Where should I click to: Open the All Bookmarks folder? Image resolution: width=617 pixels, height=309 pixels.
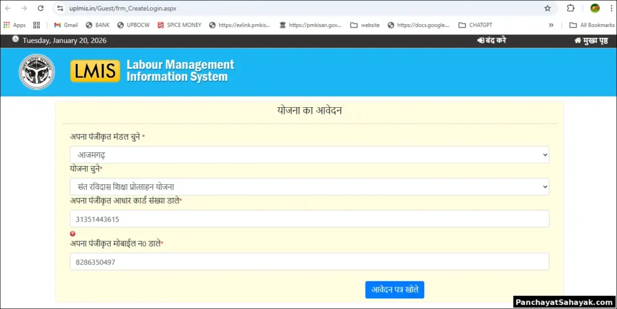592,25
